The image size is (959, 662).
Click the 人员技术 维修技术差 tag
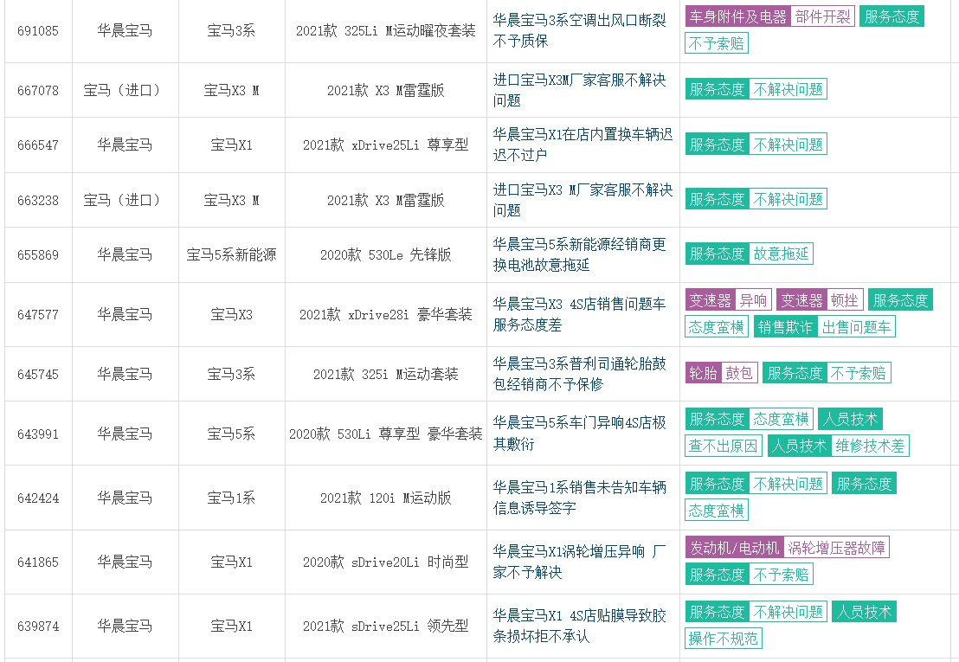[838, 446]
